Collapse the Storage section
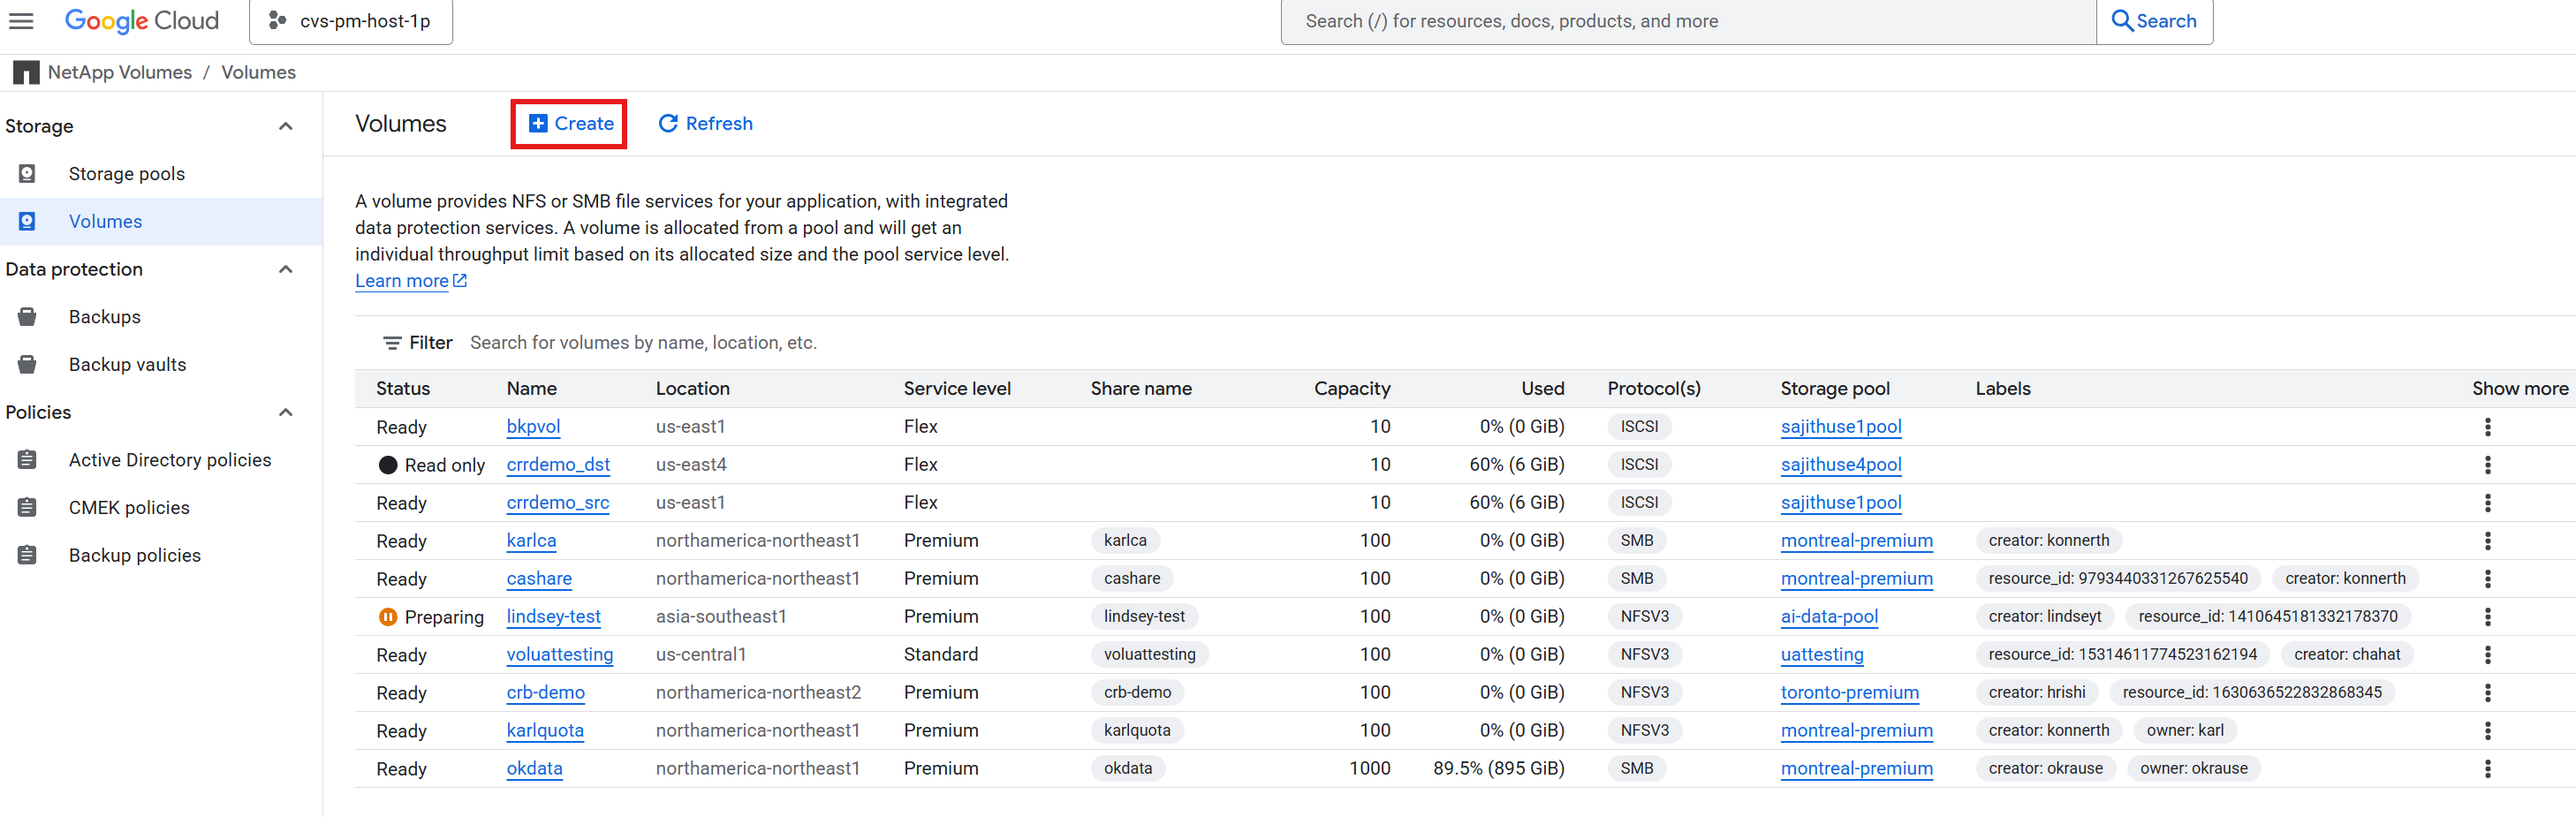Screen dimensions: 2576x817 point(286,126)
